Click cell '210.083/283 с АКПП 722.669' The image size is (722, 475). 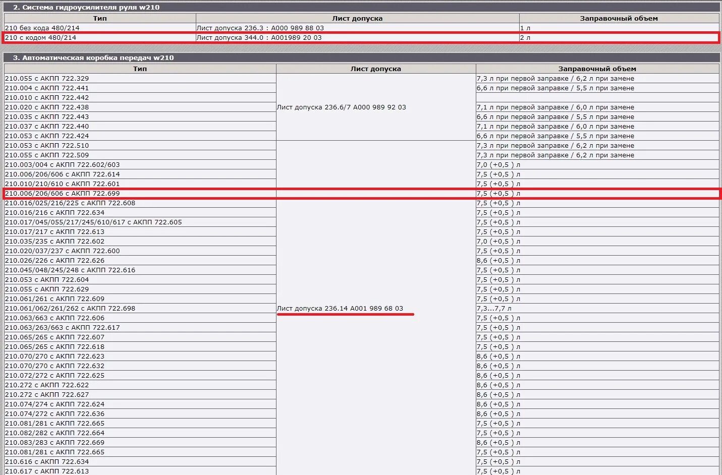pos(140,442)
